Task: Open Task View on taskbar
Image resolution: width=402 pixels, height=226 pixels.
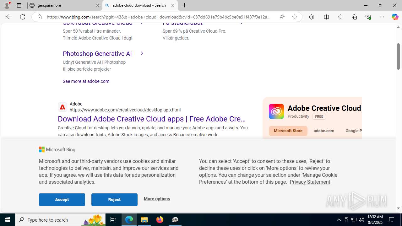Action: click(113, 220)
